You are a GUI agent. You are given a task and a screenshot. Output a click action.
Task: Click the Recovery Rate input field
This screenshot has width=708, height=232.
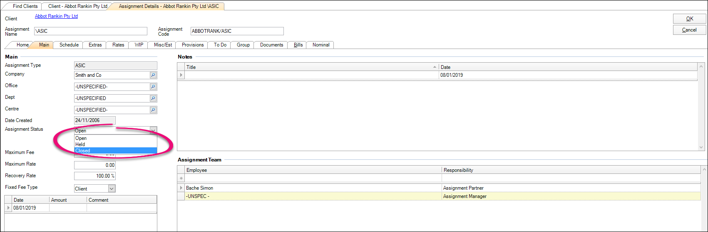tap(94, 176)
